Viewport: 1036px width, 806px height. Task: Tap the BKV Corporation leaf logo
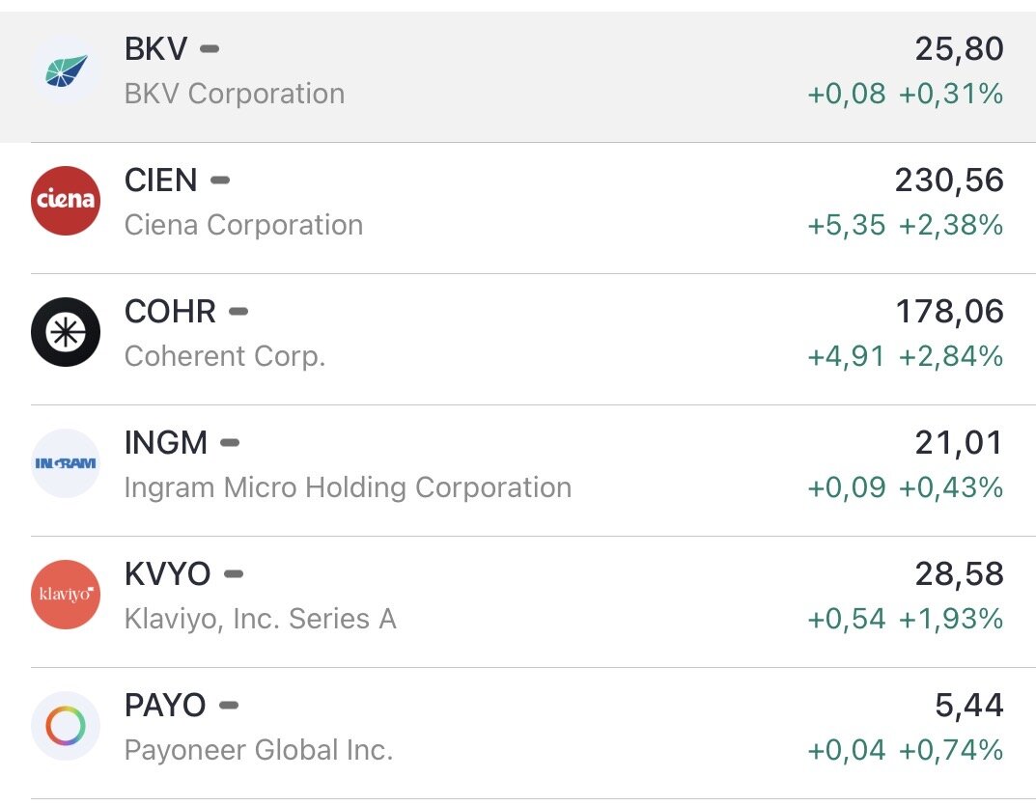point(66,69)
